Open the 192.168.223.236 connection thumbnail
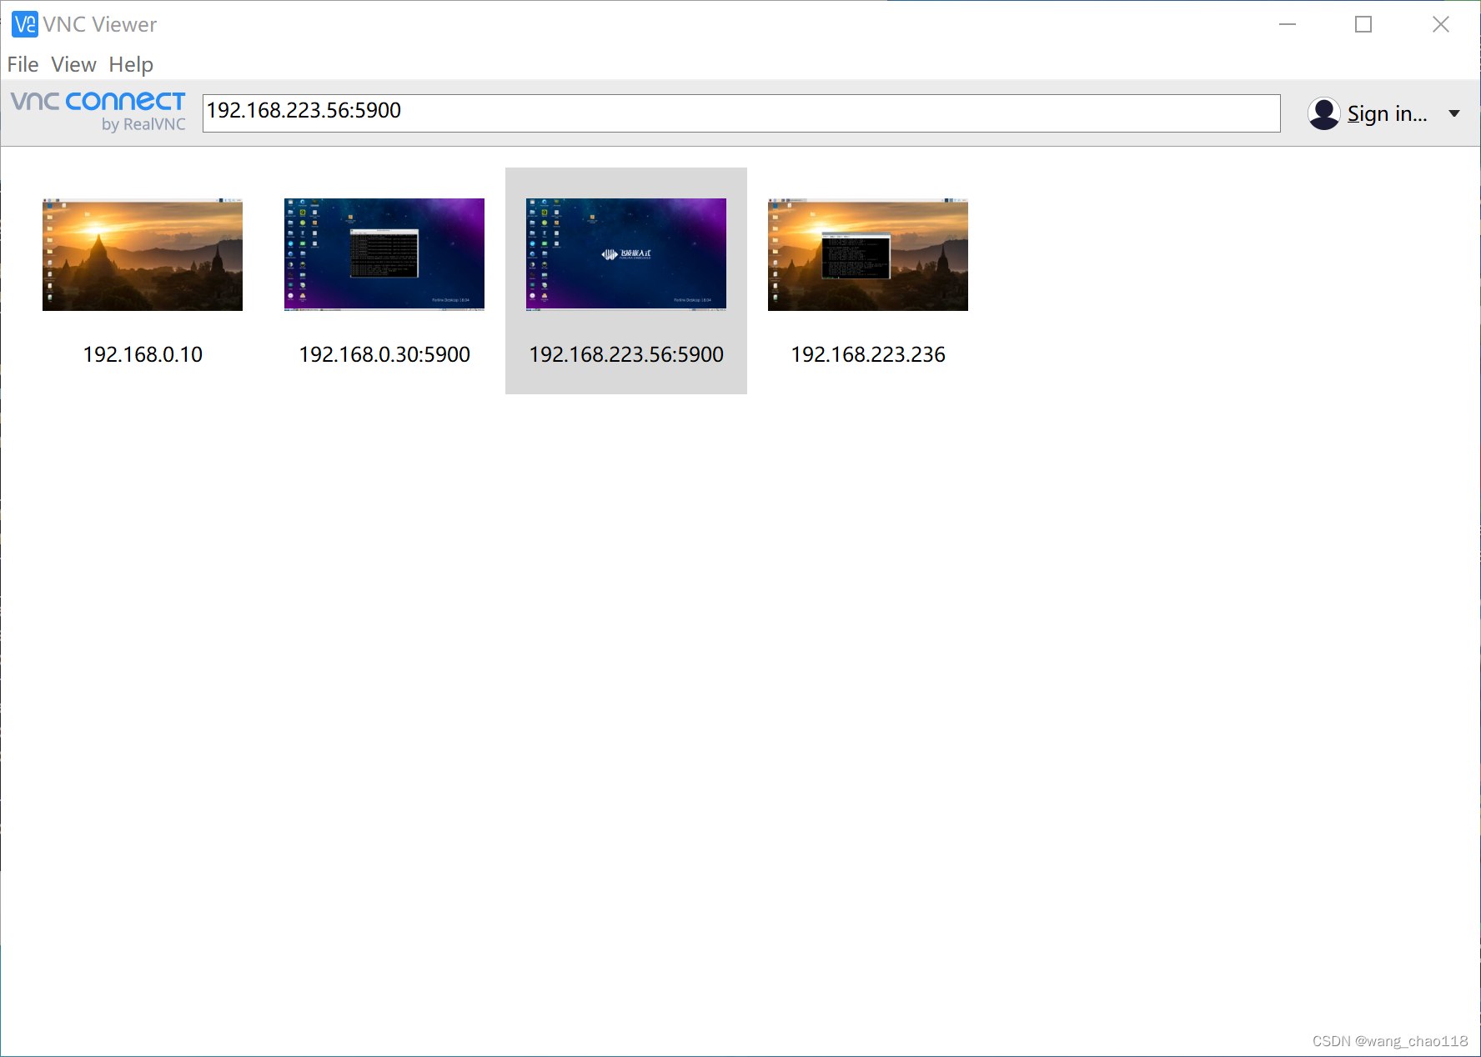The image size is (1481, 1057). (867, 254)
